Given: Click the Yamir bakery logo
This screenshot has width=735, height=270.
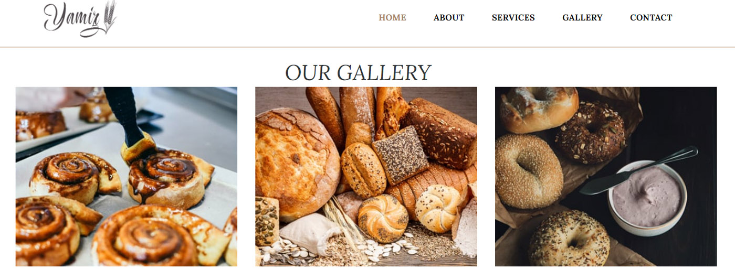Looking at the screenshot, I should click(x=80, y=19).
